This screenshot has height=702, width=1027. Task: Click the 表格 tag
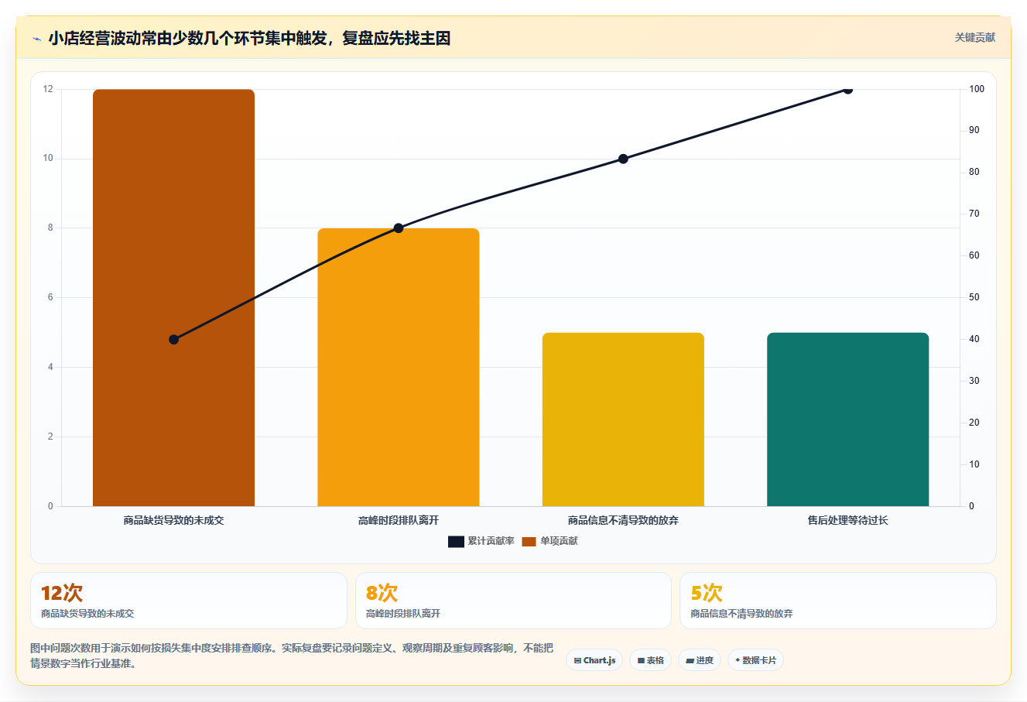(650, 660)
